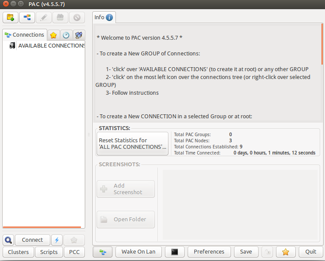Click the '0 days, 0 hours, 1 minutes, 12 seconds' value
Screen dimensions: 325x261
point(274,153)
